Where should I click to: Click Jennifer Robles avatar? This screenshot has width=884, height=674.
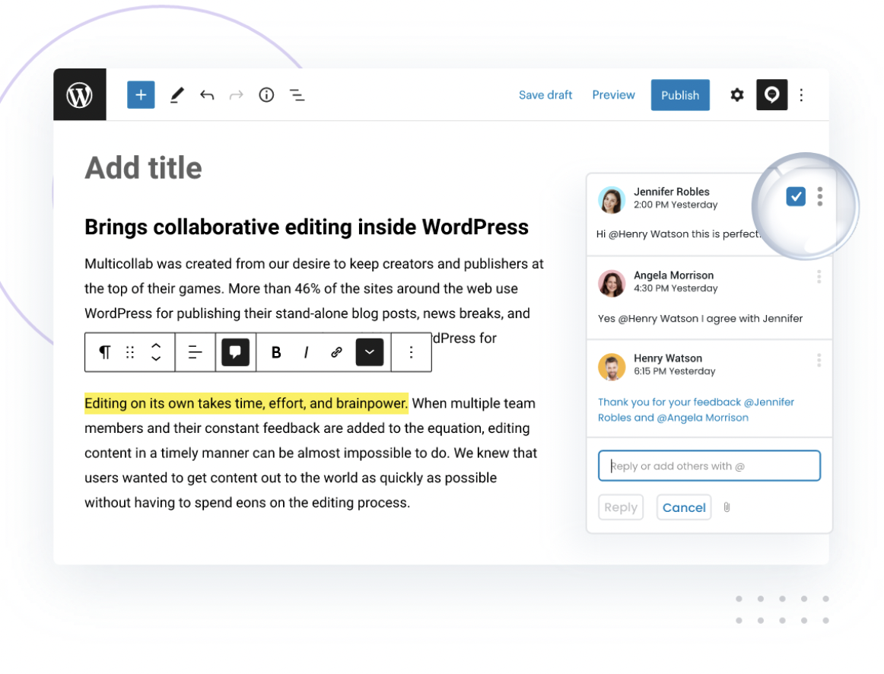click(612, 200)
